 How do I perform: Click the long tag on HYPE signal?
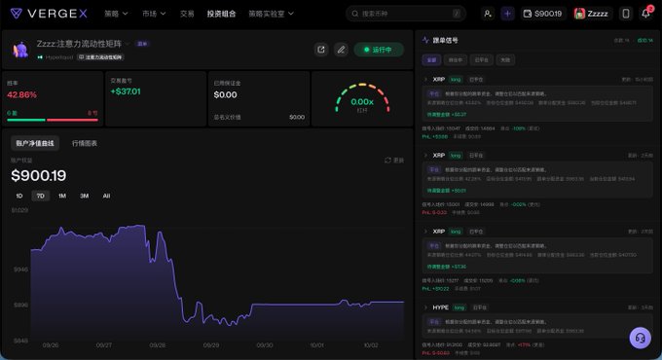coord(459,307)
